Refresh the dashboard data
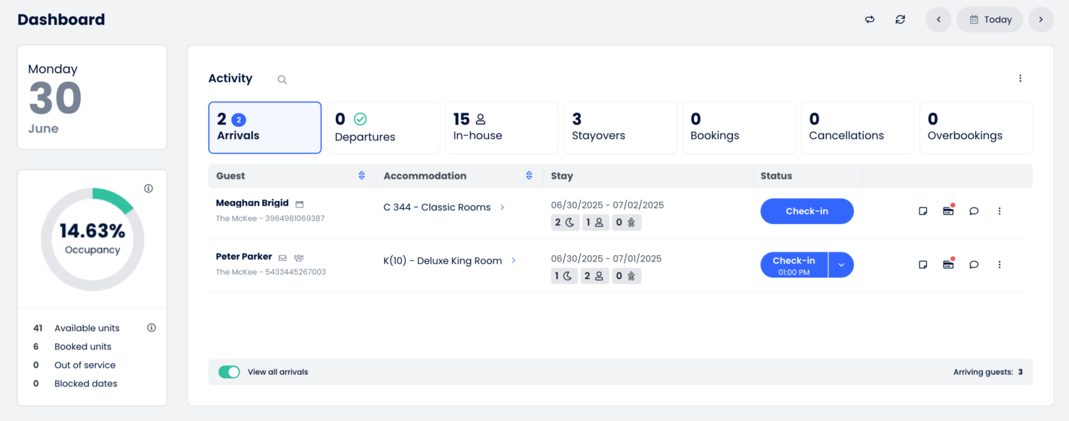1069x421 pixels. coord(900,19)
